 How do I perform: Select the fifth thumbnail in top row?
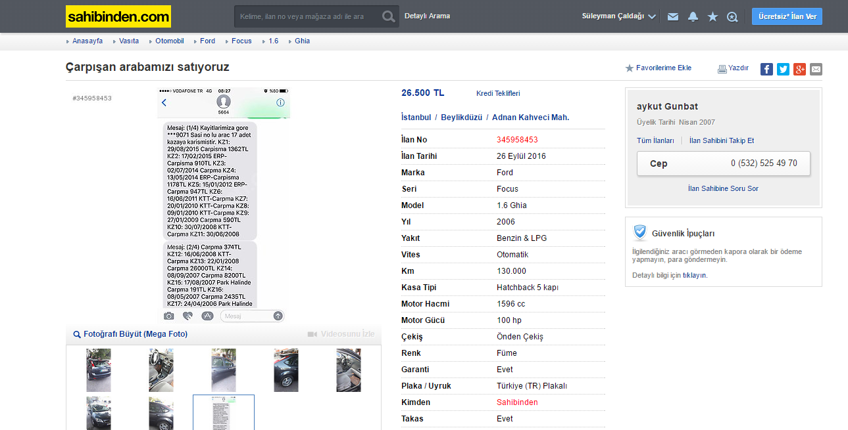[x=349, y=370]
